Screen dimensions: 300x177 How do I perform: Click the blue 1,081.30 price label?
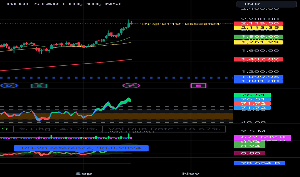click(259, 81)
